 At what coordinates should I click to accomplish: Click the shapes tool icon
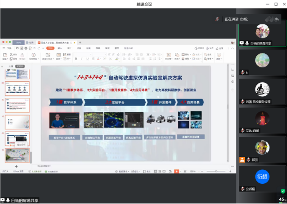tap(177, 55)
